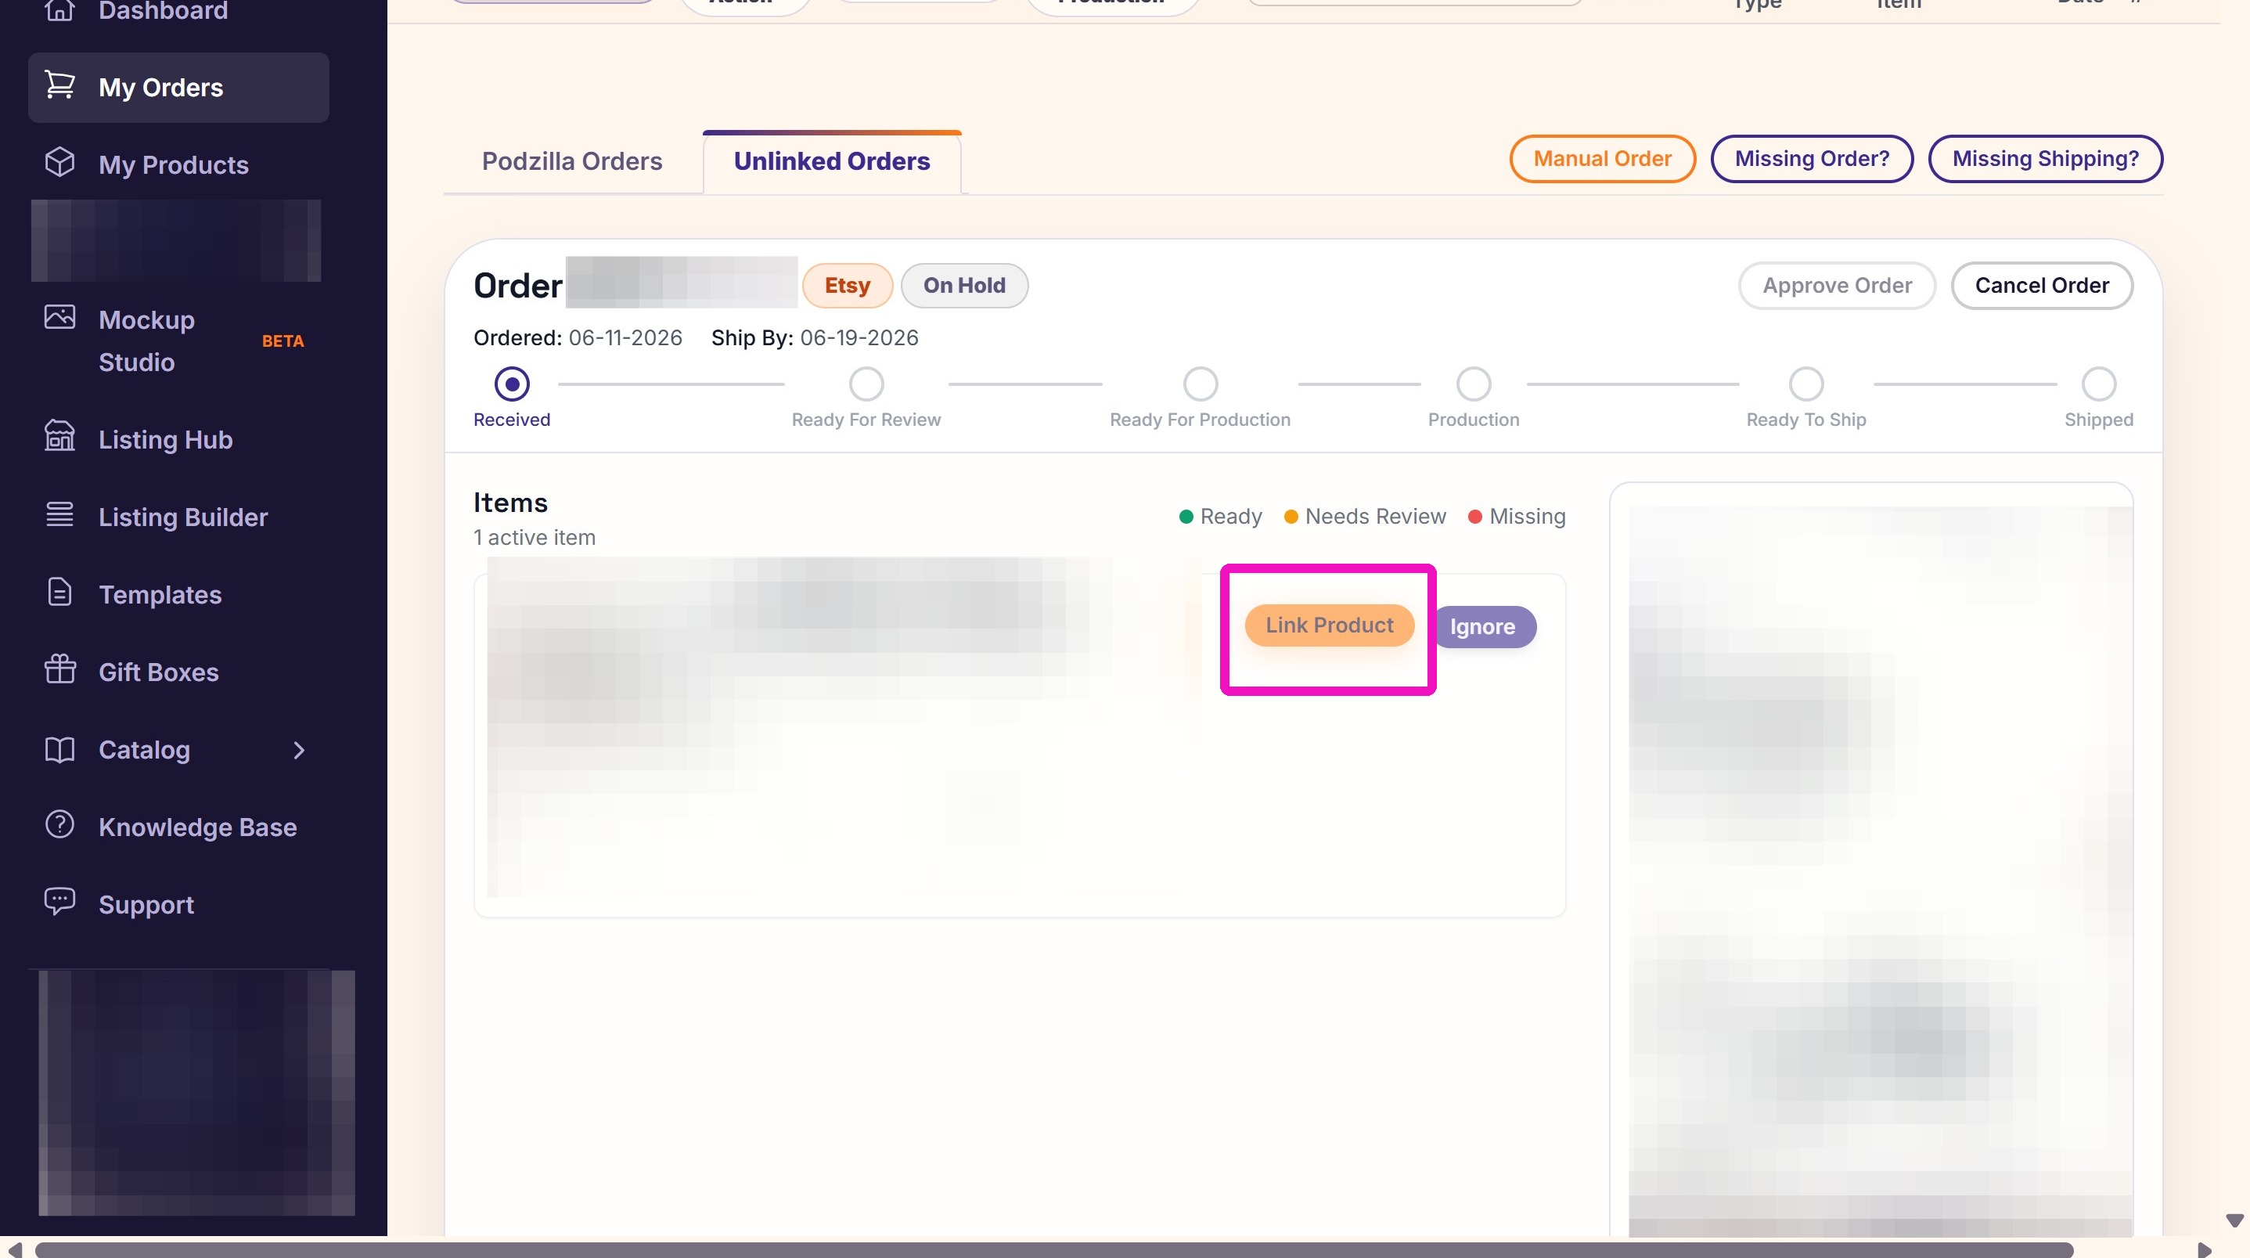Select the Ready For Review step circle

click(x=866, y=384)
